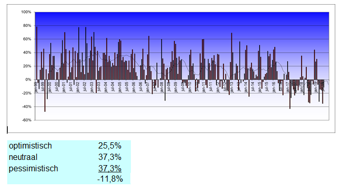The height and width of the screenshot is (192, 342).
Task: Select the underlined pessimistisch 37,3% value
Action: 110,168
